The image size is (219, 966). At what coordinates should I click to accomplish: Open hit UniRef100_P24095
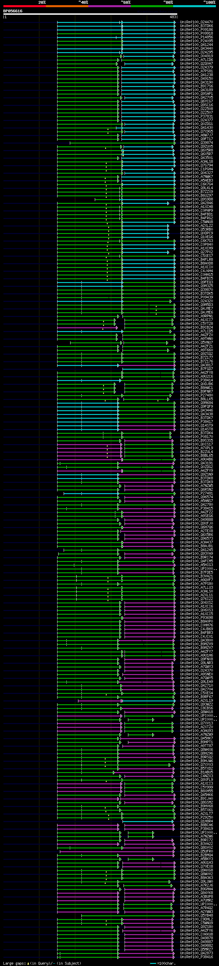(x=196, y=41)
